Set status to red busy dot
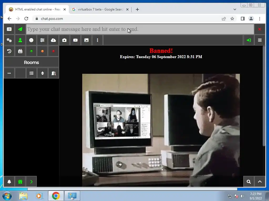Image resolution: width=269 pixels, height=201 pixels. click(53, 51)
